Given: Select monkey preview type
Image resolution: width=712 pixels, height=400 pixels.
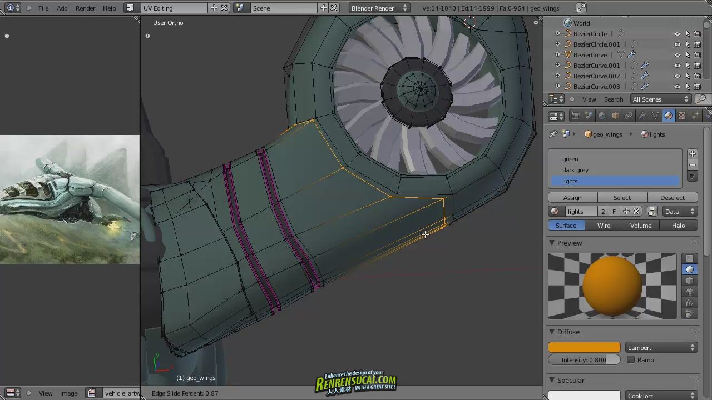Looking at the screenshot, I should pyautogui.click(x=690, y=292).
